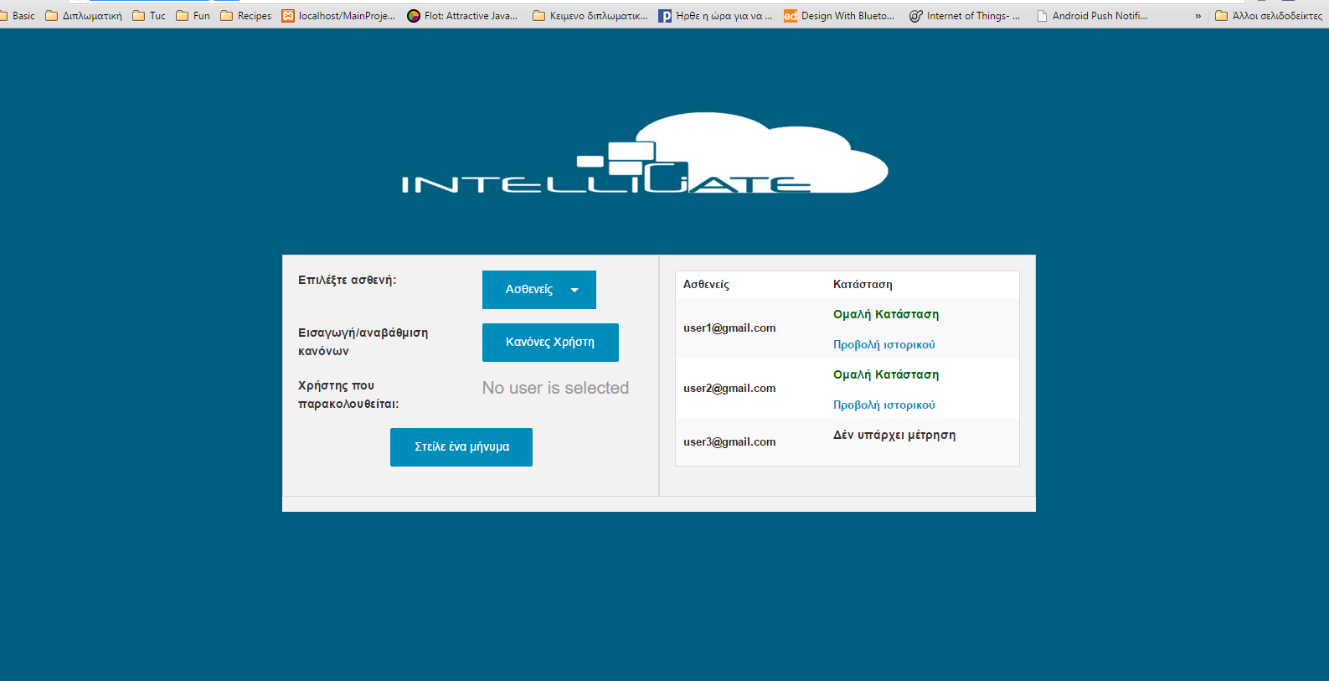The height and width of the screenshot is (681, 1329).
Task: Select user1@gmail.com in the patients table
Action: tap(729, 328)
